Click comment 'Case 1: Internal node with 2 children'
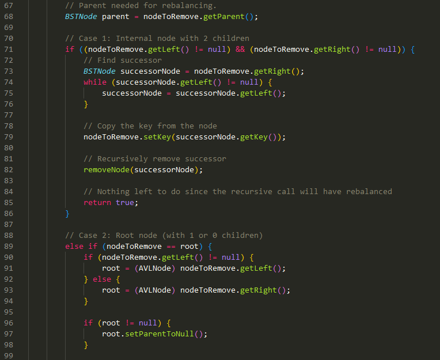 [157, 39]
